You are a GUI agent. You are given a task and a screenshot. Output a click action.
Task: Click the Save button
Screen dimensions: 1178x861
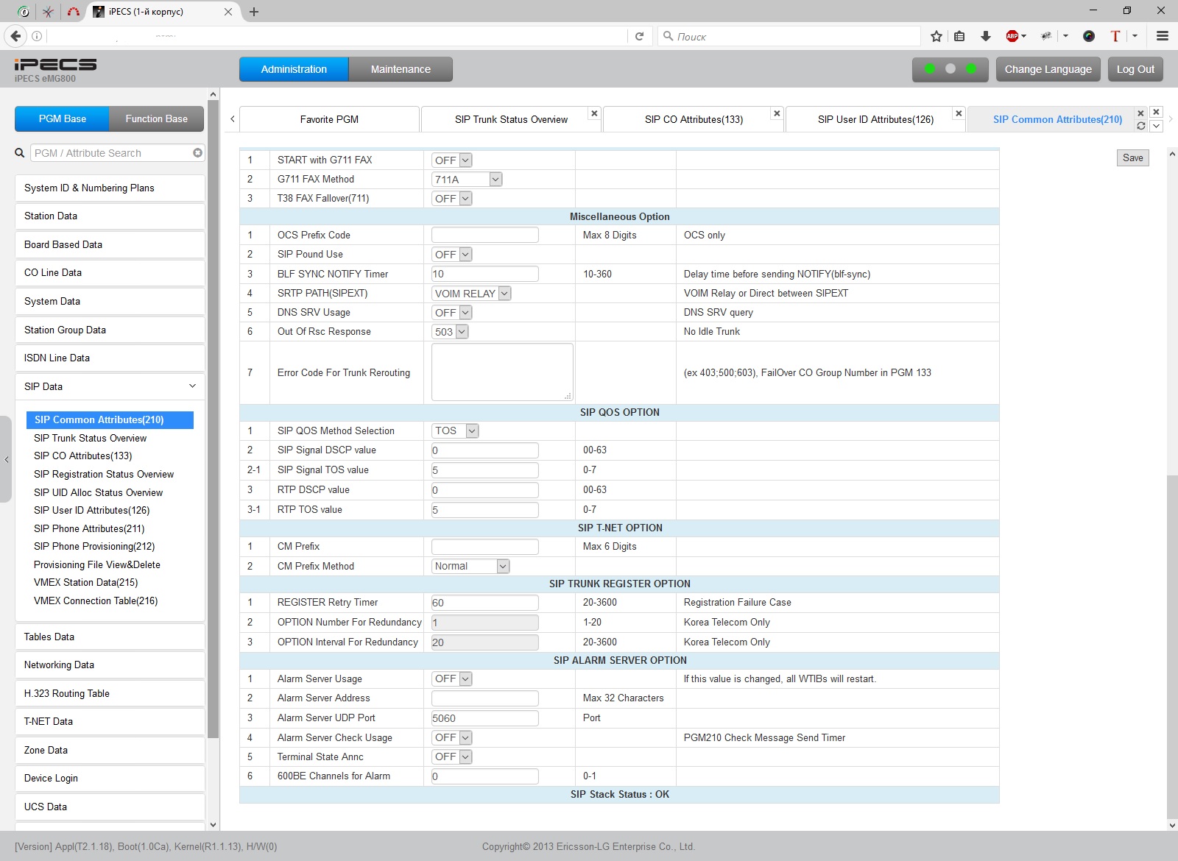(1132, 157)
